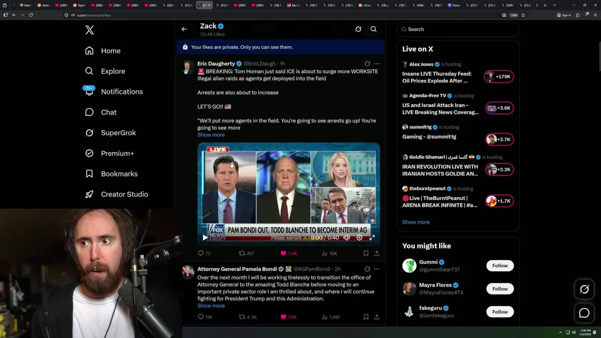Play the Fox News video
This screenshot has width=601, height=338.
[205, 238]
